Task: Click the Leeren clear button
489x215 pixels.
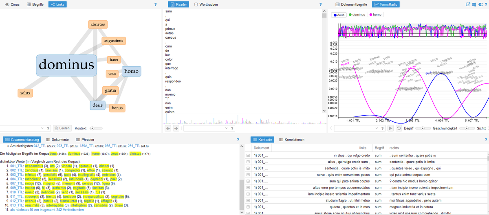Action: [62, 128]
